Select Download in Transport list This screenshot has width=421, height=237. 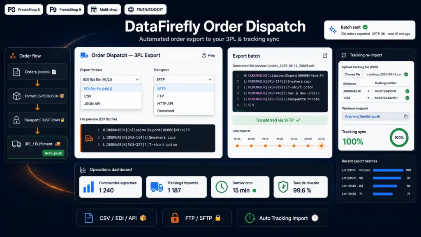[x=184, y=111]
